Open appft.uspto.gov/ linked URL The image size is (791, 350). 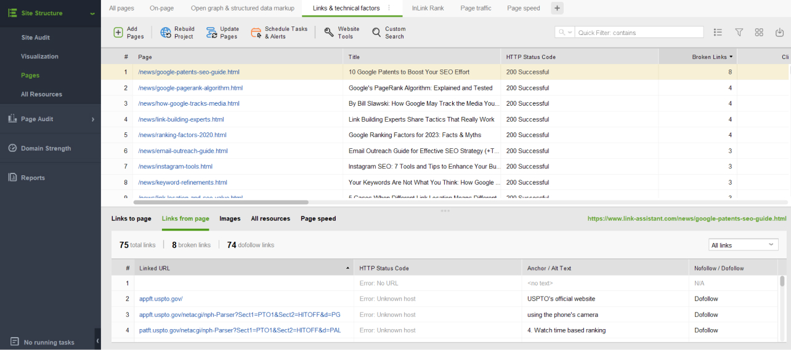(161, 299)
